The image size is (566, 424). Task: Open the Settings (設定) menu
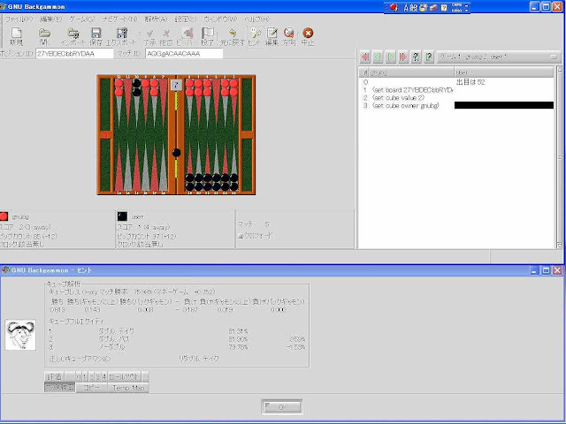[186, 18]
